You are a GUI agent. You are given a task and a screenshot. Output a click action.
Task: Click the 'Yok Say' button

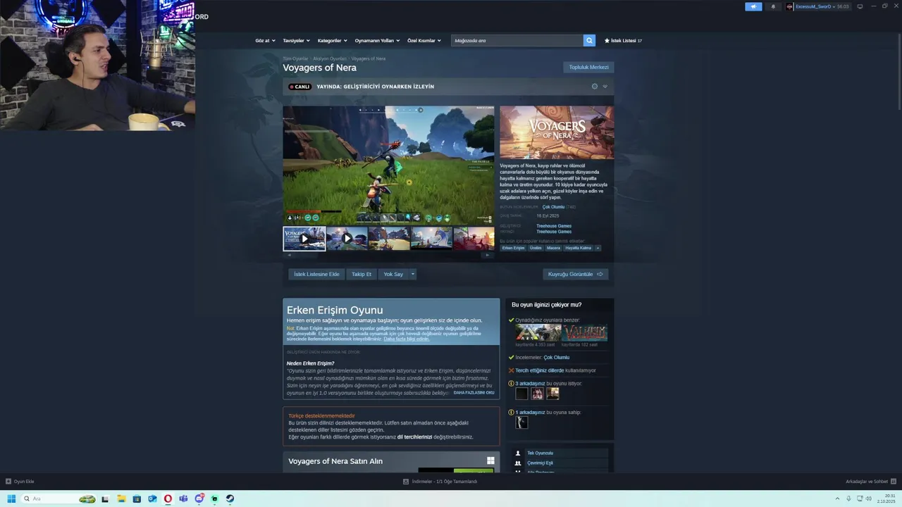(393, 274)
